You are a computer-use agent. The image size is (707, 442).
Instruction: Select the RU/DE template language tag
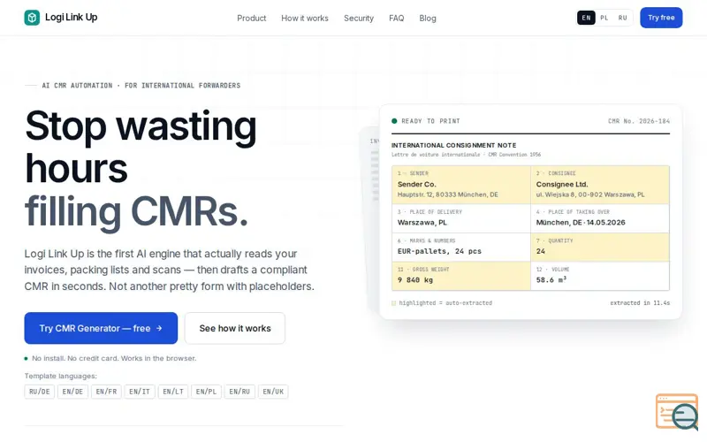[40, 392]
